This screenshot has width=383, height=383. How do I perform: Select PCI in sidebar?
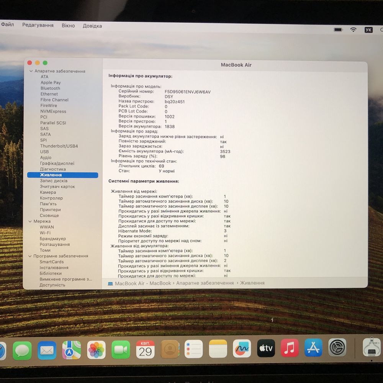coord(44,117)
